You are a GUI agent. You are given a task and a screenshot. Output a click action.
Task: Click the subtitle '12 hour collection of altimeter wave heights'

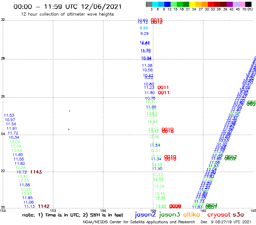click(x=67, y=14)
